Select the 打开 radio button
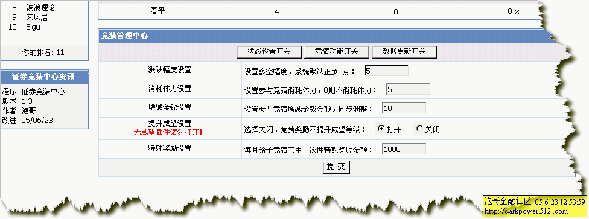The height and width of the screenshot is (219, 589). point(381,129)
